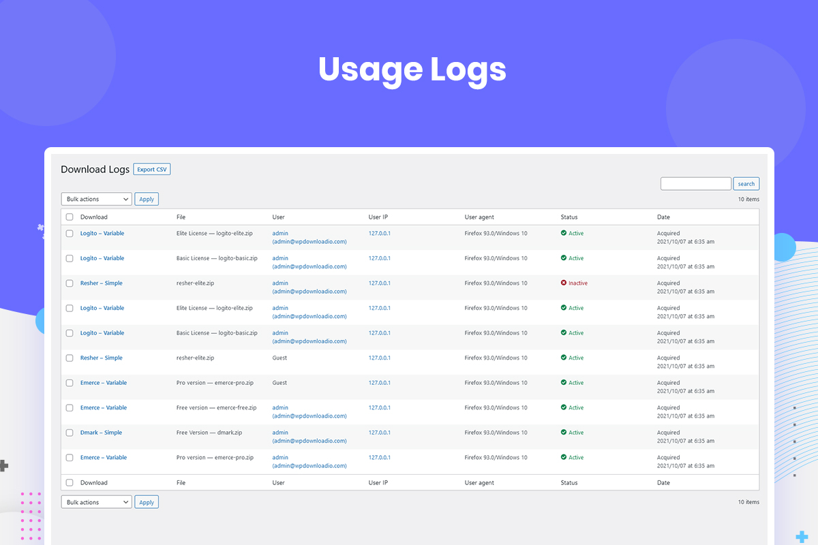The height and width of the screenshot is (545, 818).
Task: Click the 'Usage Logs' banner title
Action: click(412, 70)
